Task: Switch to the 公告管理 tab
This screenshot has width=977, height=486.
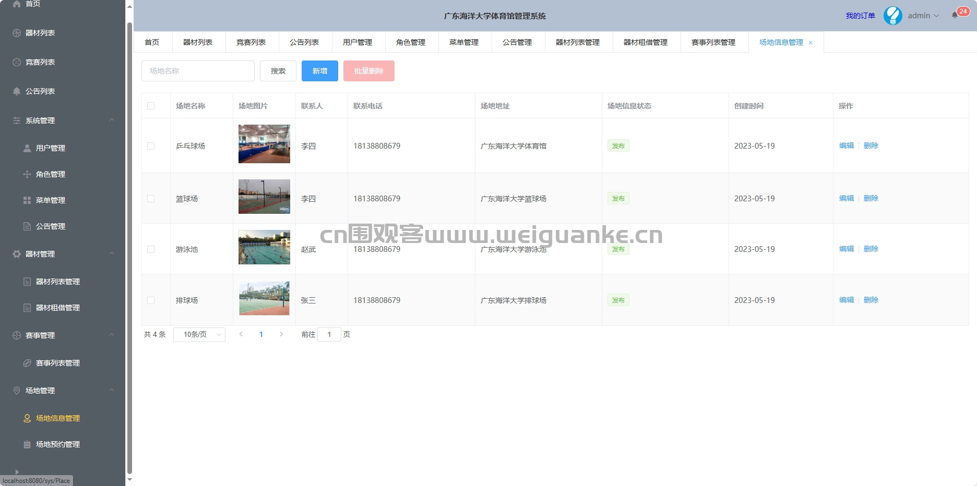Action: [517, 42]
